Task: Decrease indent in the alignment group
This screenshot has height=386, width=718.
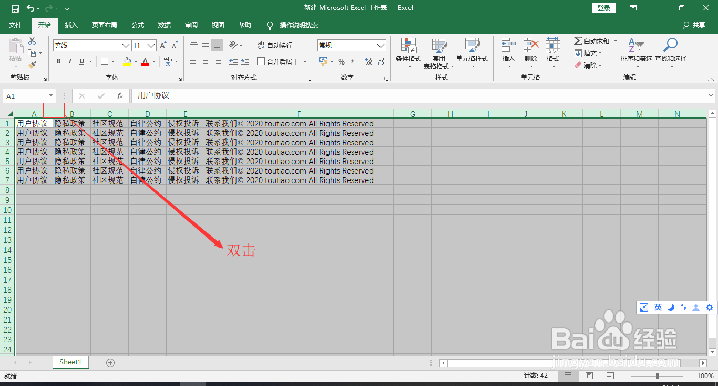Action: coord(233,61)
